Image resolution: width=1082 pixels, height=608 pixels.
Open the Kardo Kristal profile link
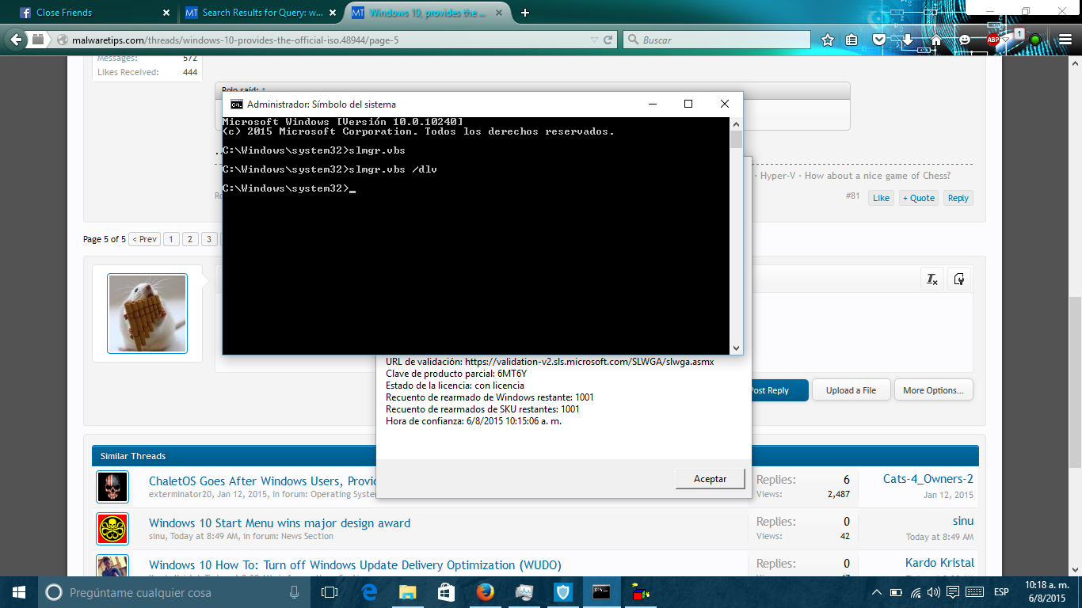(x=939, y=563)
